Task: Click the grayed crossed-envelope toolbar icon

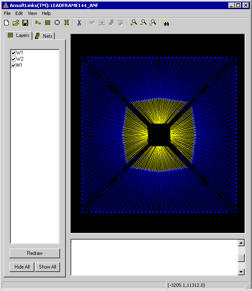Action: [x=121, y=23]
